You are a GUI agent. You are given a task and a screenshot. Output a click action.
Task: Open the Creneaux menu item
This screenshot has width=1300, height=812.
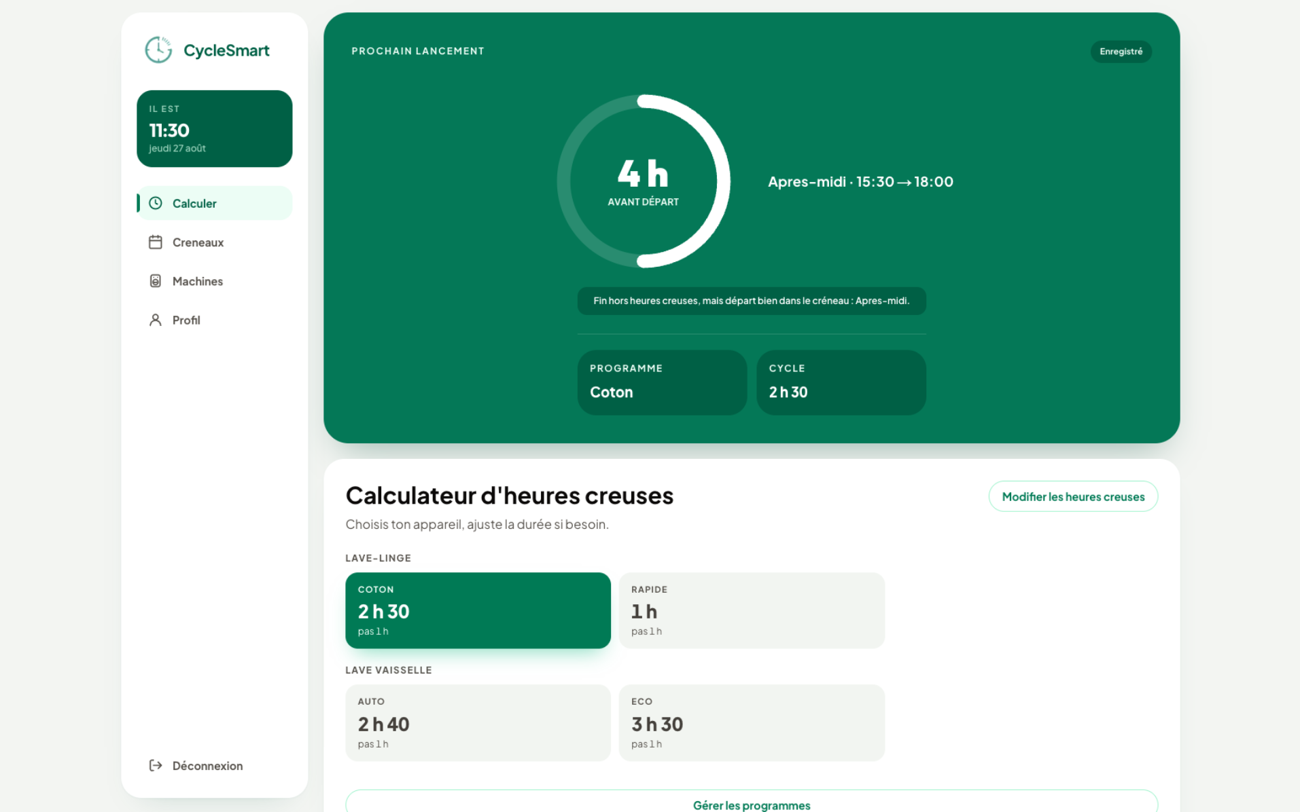click(x=215, y=242)
